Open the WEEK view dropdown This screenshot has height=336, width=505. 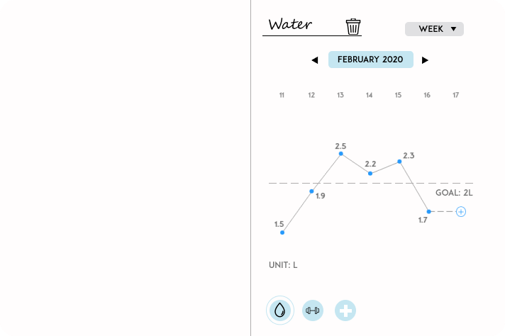[434, 29]
